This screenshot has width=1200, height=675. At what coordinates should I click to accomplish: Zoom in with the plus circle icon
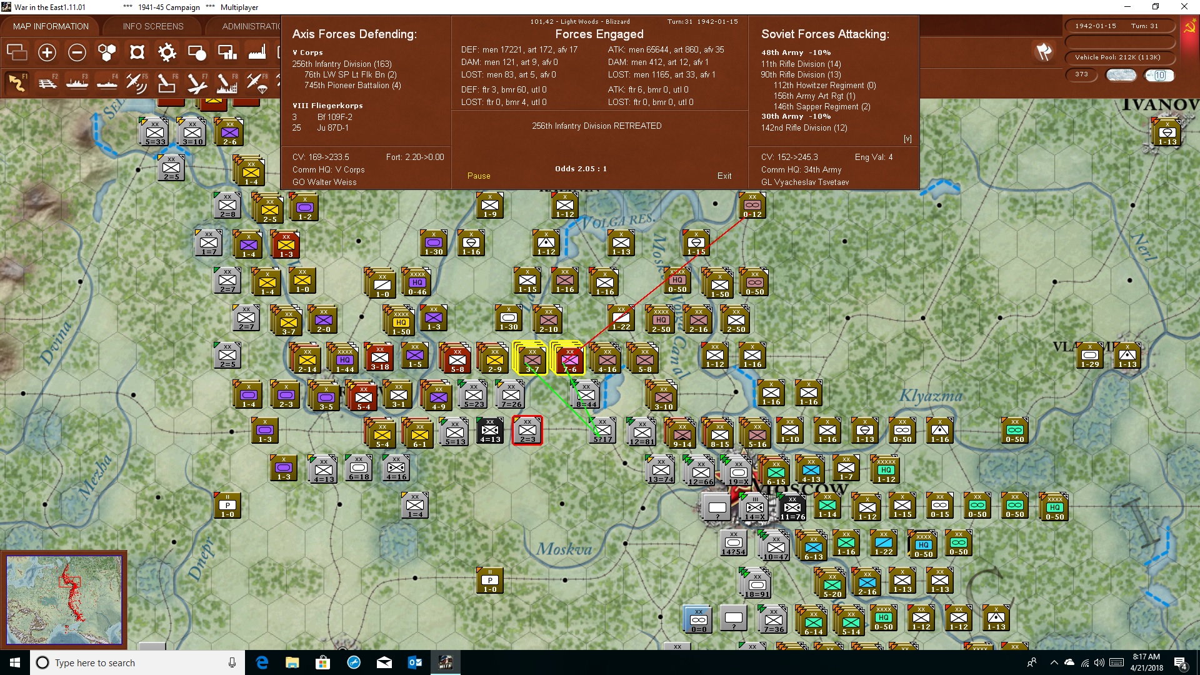(47, 52)
